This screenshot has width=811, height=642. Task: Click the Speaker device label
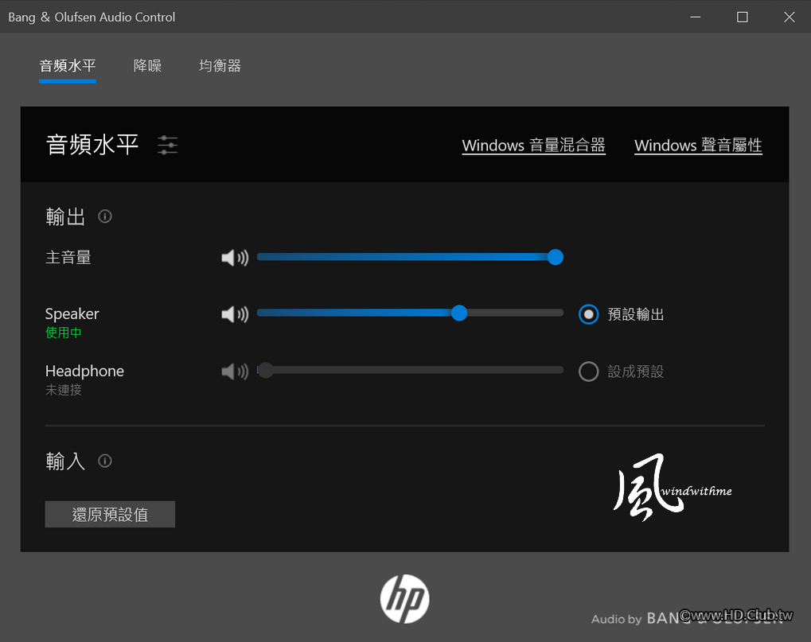[72, 313]
